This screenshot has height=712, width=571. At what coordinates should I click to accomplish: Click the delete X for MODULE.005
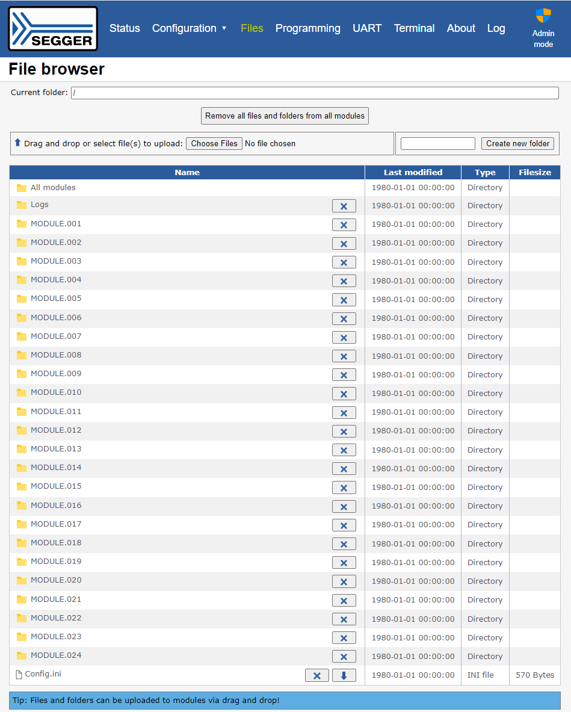tap(344, 300)
